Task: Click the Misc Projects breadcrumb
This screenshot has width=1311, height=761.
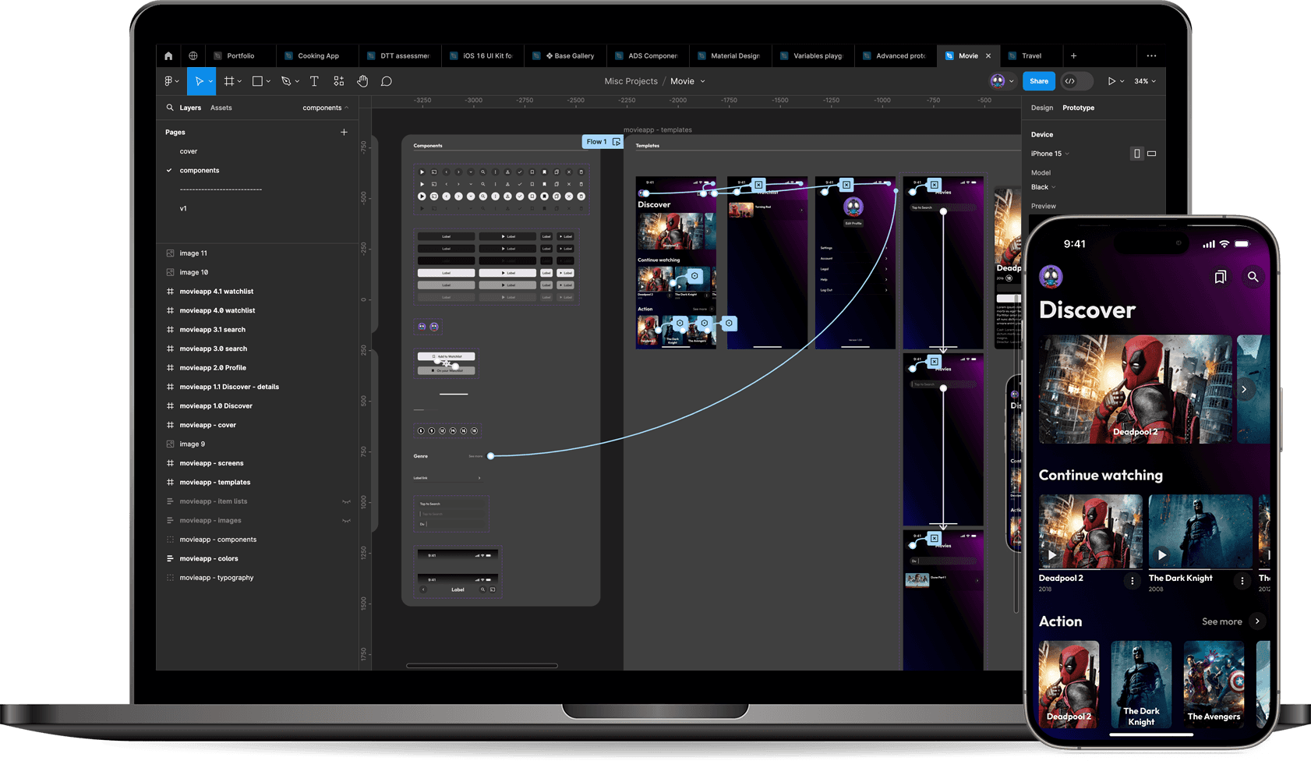Action: (631, 81)
